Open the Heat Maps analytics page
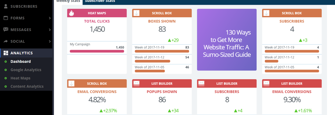The image size is (335, 115). [x=20, y=78]
